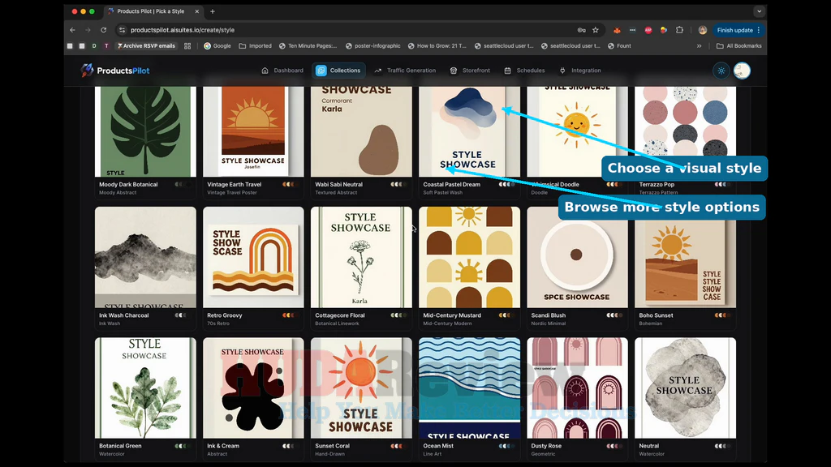
Task: Choose the Moody Dark Botanical style thumbnail
Action: tap(145, 132)
